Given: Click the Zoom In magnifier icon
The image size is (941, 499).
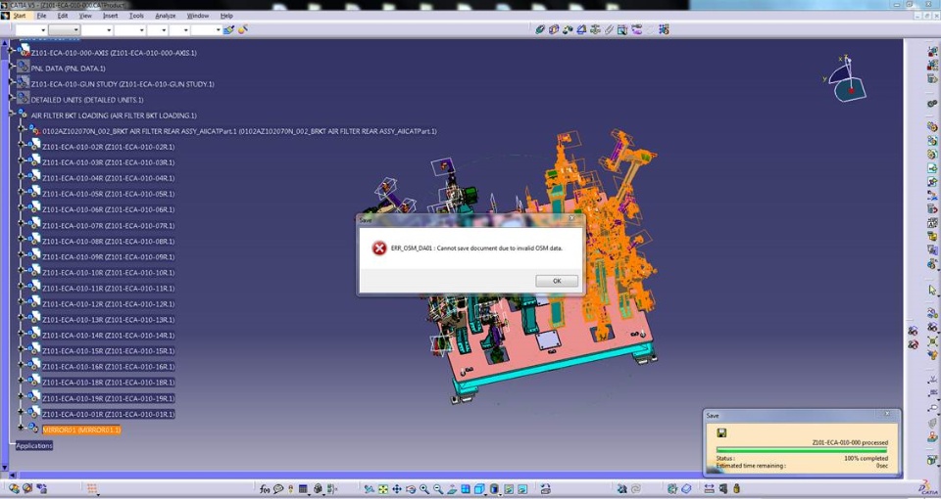Looking at the screenshot, I should click(x=424, y=489).
